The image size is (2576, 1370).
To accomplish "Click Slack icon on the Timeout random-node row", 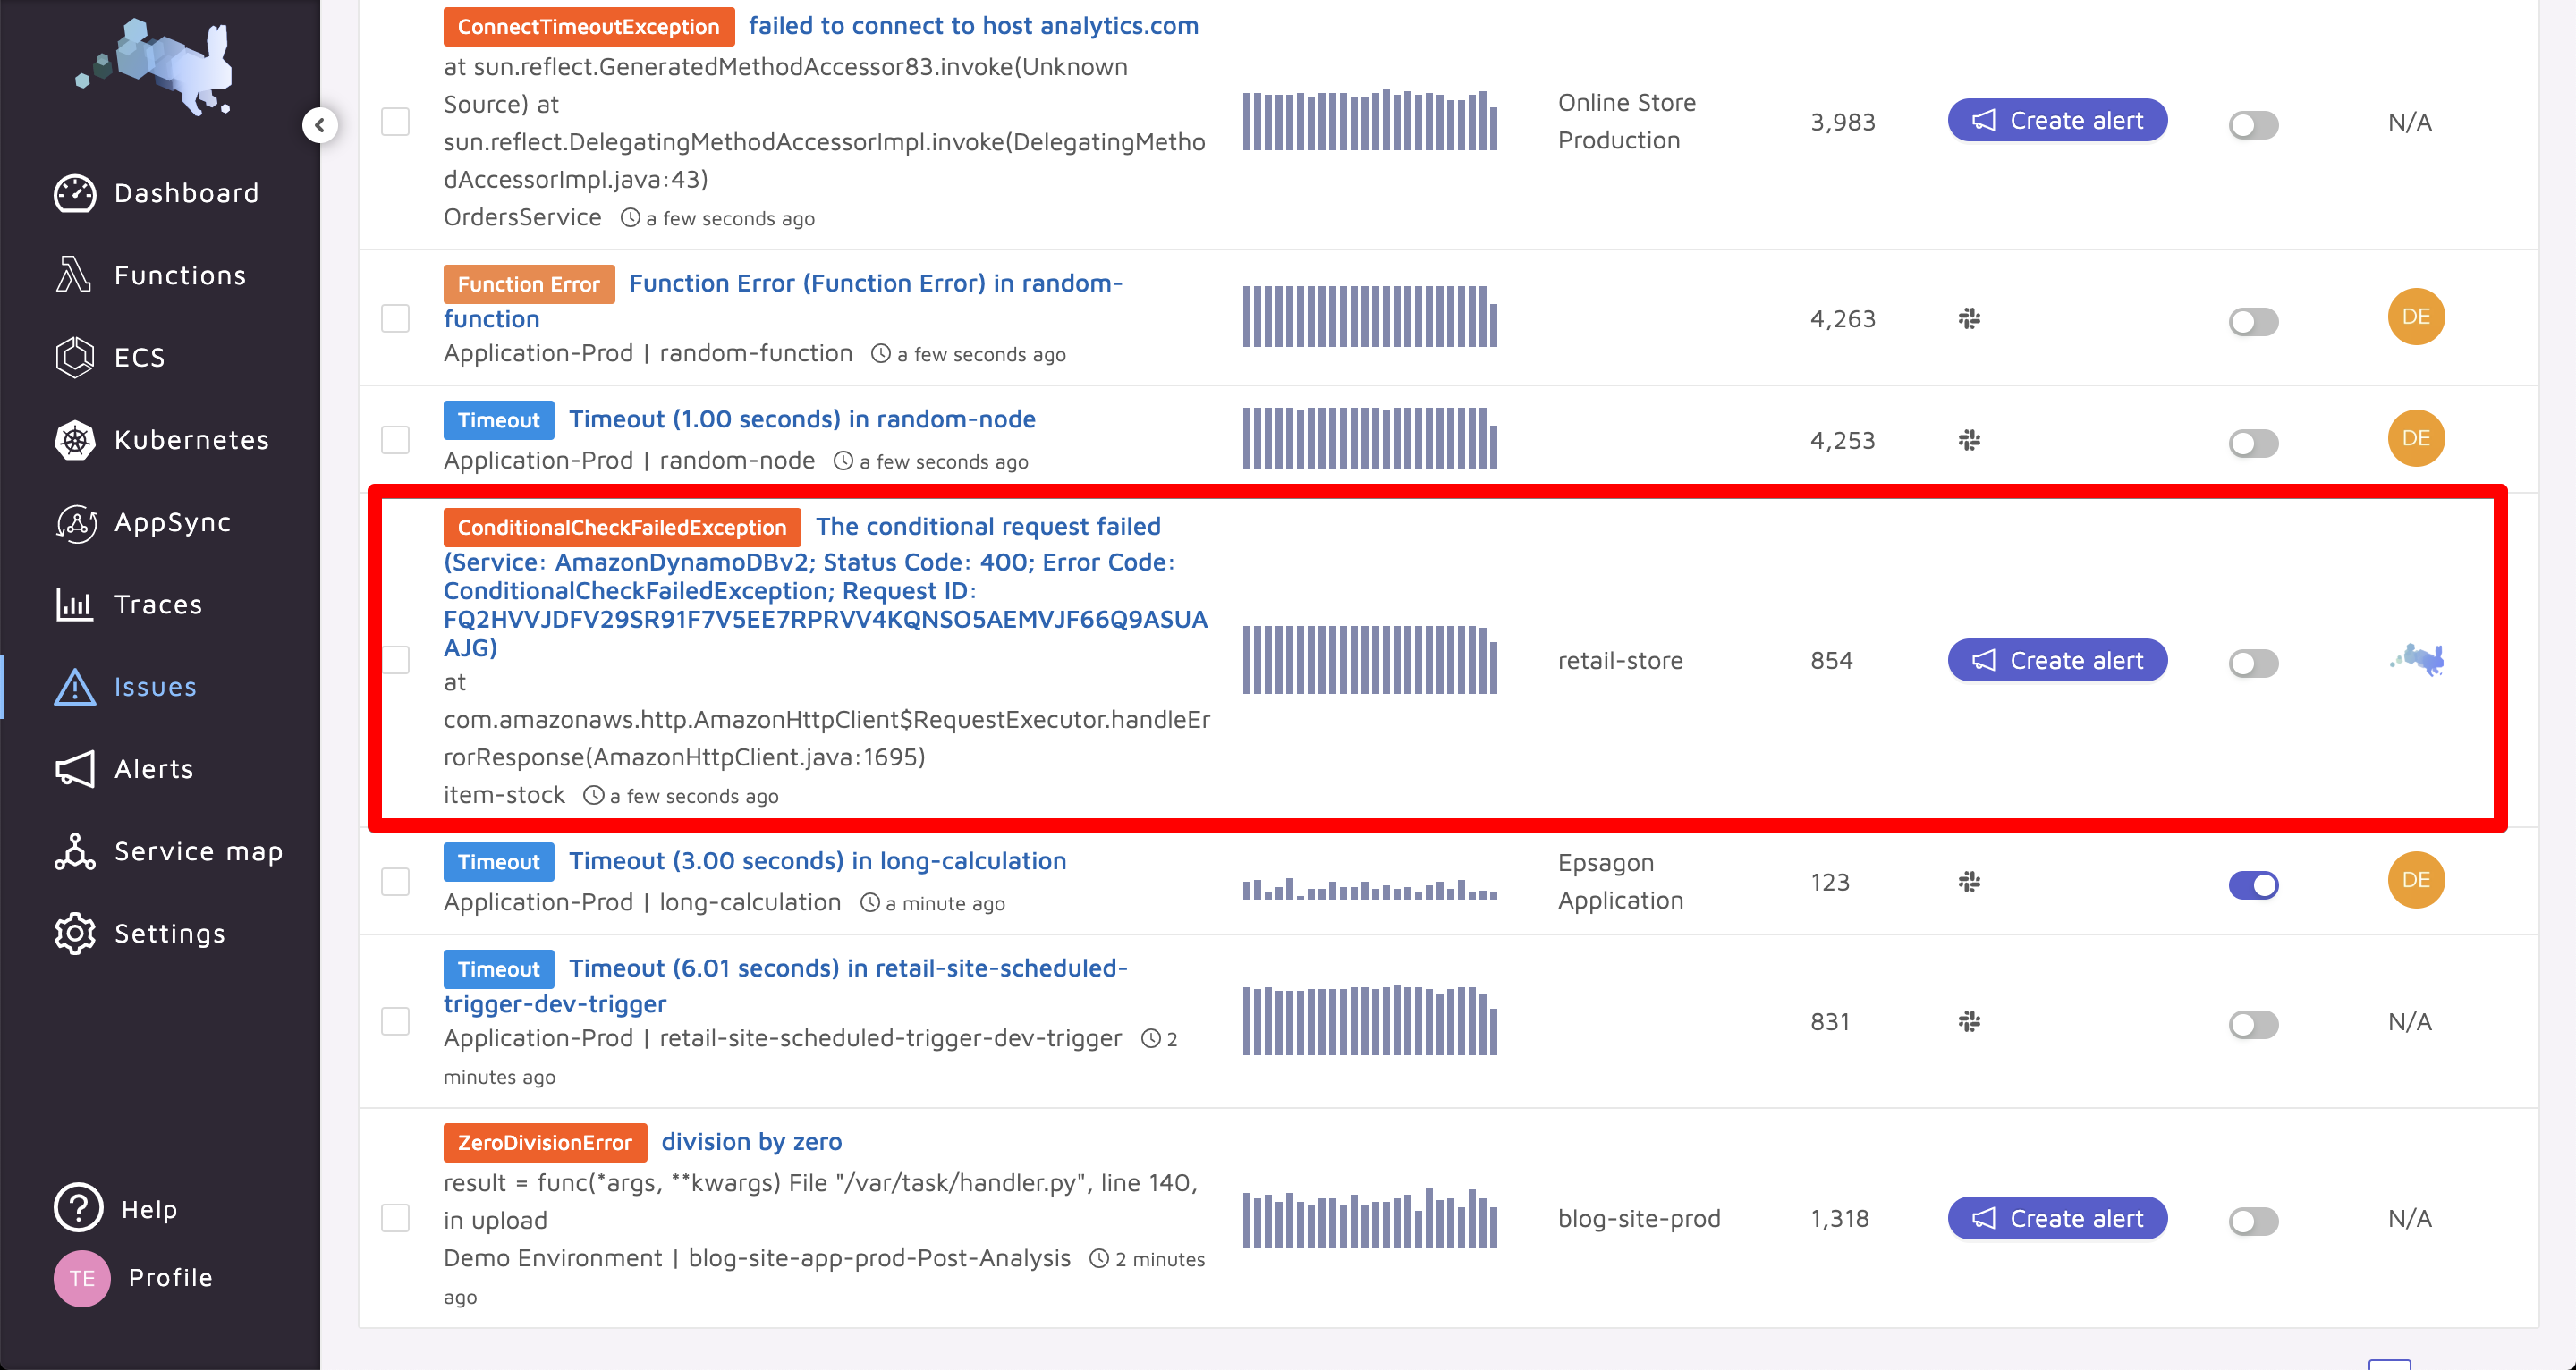I will click(x=1969, y=440).
